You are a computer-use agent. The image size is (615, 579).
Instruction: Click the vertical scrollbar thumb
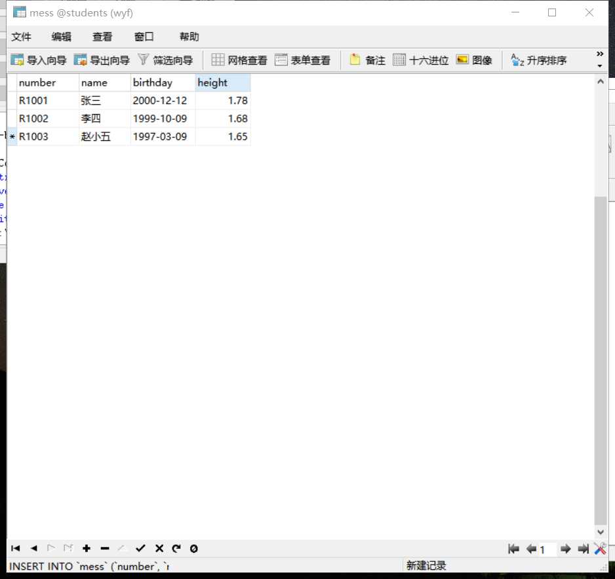pyautogui.click(x=600, y=360)
